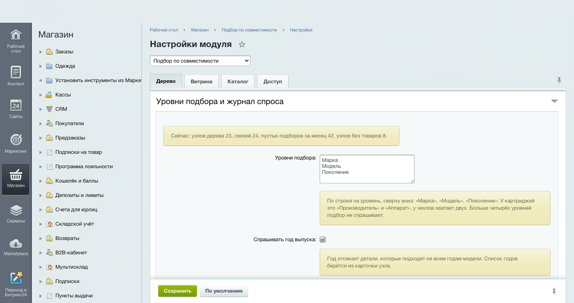574x303 pixels.
Task: Open Пункты выдачи in the tree
Action: pyautogui.click(x=74, y=296)
